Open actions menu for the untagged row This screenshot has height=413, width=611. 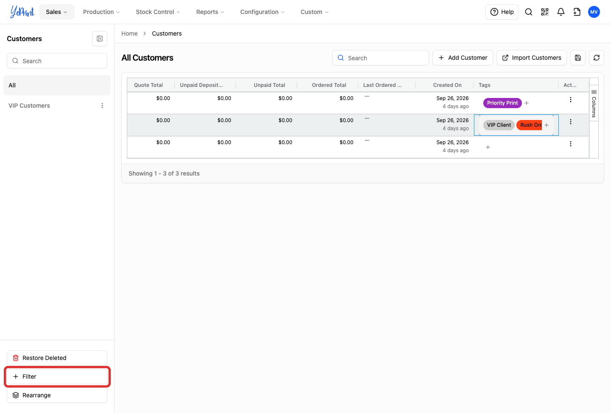click(571, 144)
